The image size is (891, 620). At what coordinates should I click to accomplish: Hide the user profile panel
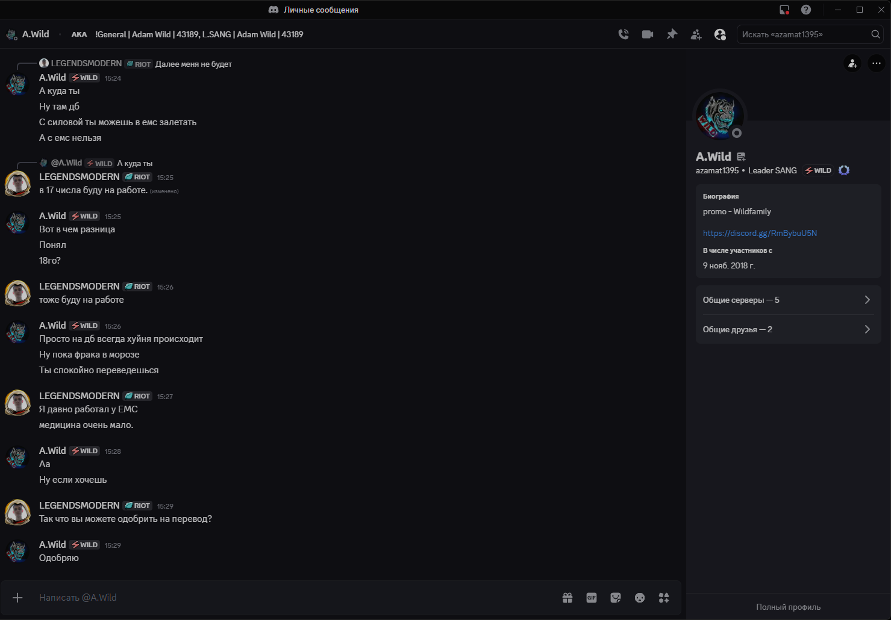tap(720, 34)
